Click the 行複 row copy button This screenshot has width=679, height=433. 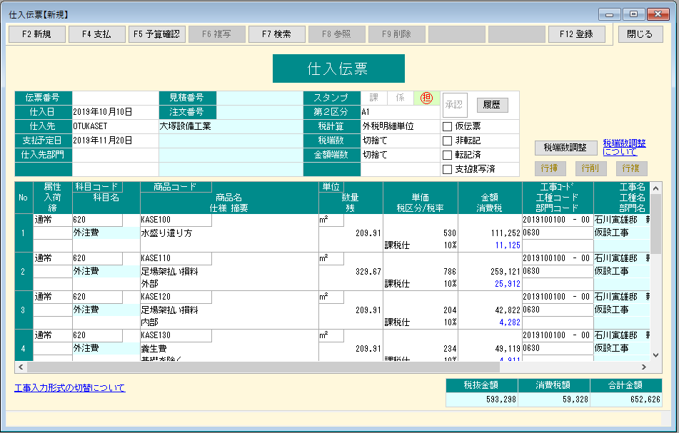[631, 168]
